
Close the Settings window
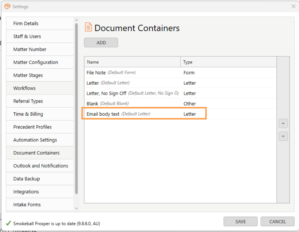coord(293,6)
